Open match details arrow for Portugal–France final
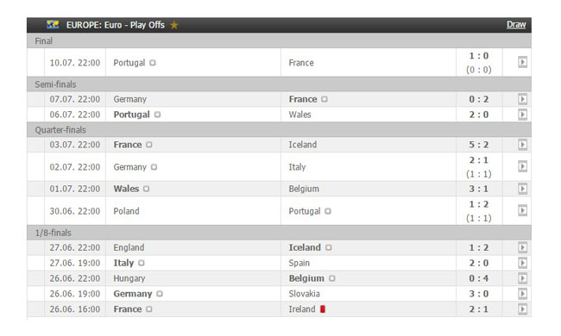Image resolution: width=561 pixels, height=336 pixels. pyautogui.click(x=522, y=62)
